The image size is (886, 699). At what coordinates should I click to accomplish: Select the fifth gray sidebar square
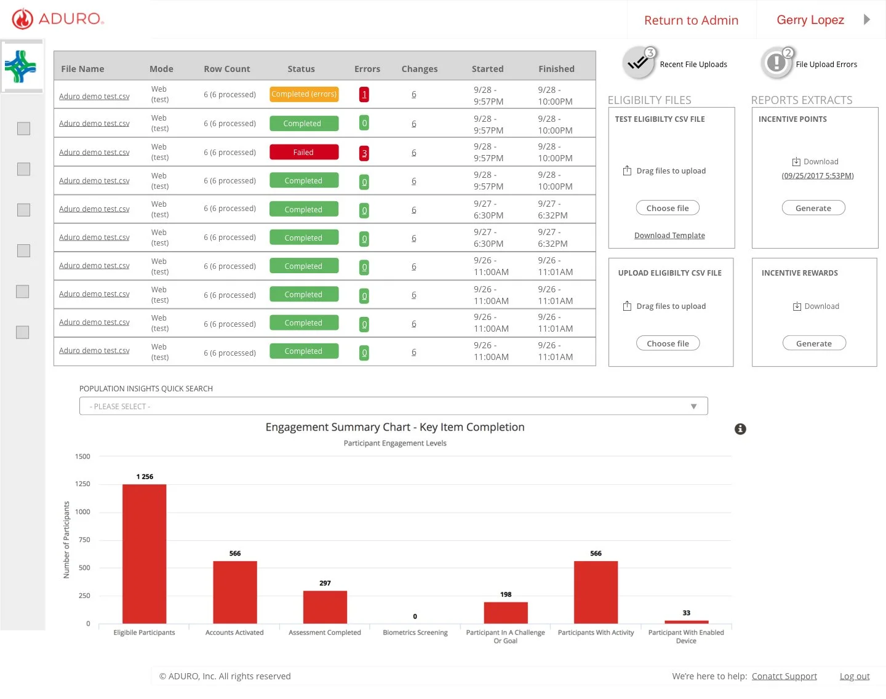pos(23,291)
